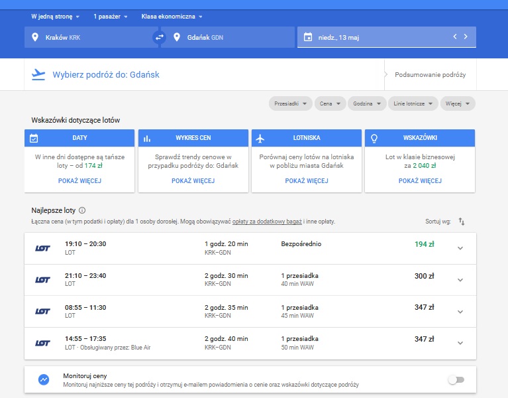Click the LOTNISKA airplane icon
This screenshot has height=398, width=508.
point(260,139)
